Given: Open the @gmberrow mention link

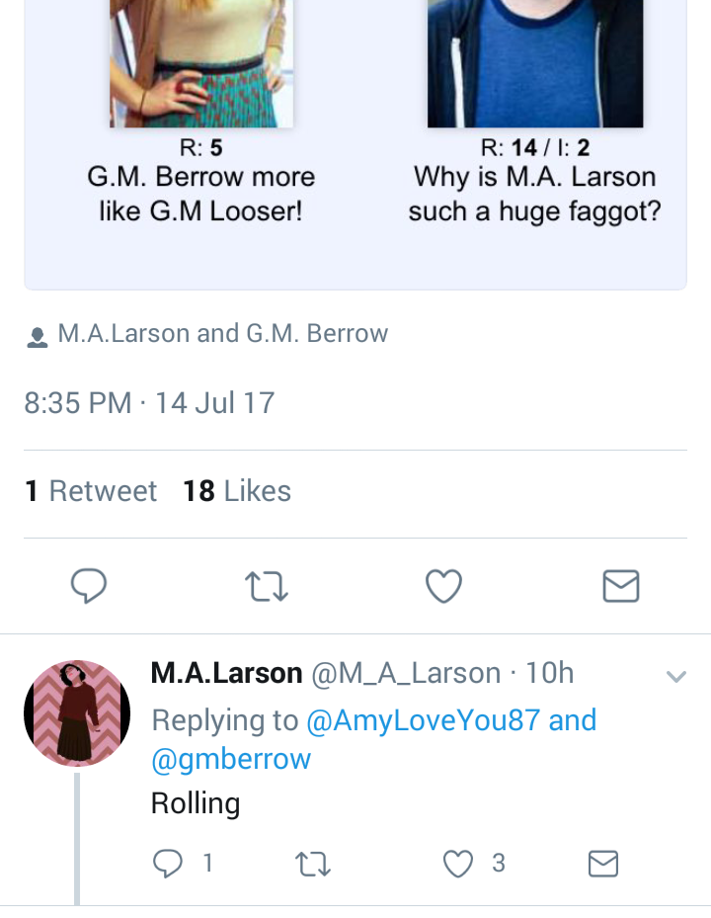Looking at the screenshot, I should click(x=231, y=759).
